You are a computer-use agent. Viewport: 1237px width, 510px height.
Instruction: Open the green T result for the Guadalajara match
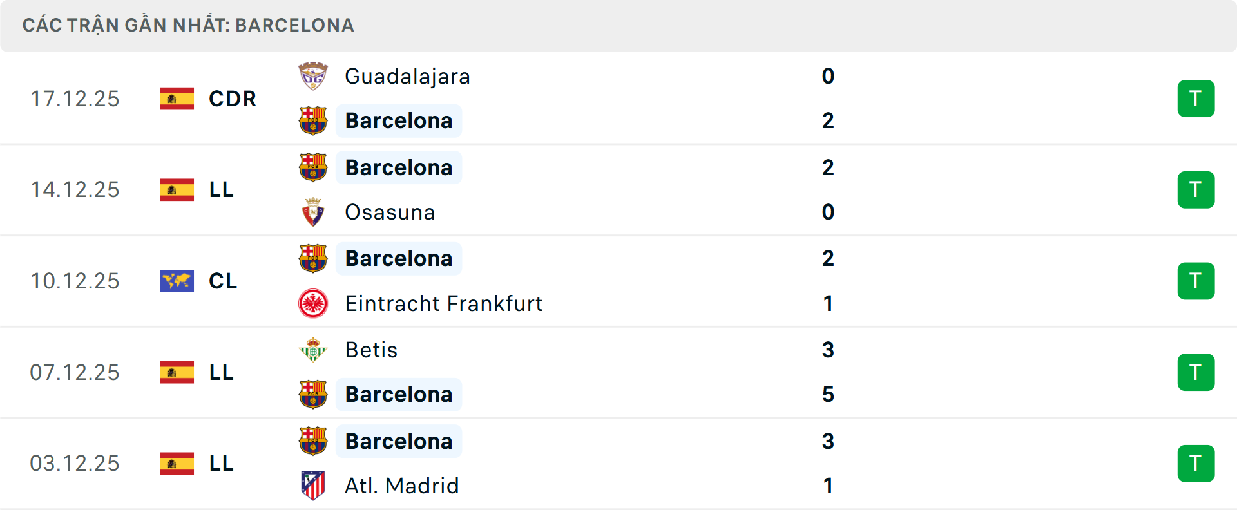click(1196, 99)
